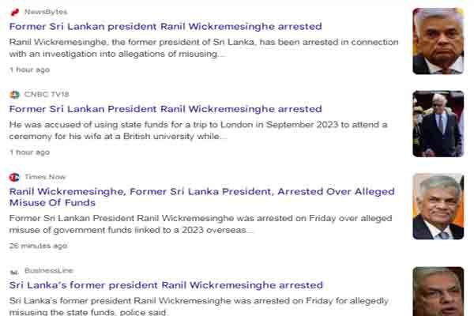This screenshot has width=474, height=316.
Task: Open CNBC TV18 headline Former Sri Lankan President arrested
Action: (x=165, y=109)
